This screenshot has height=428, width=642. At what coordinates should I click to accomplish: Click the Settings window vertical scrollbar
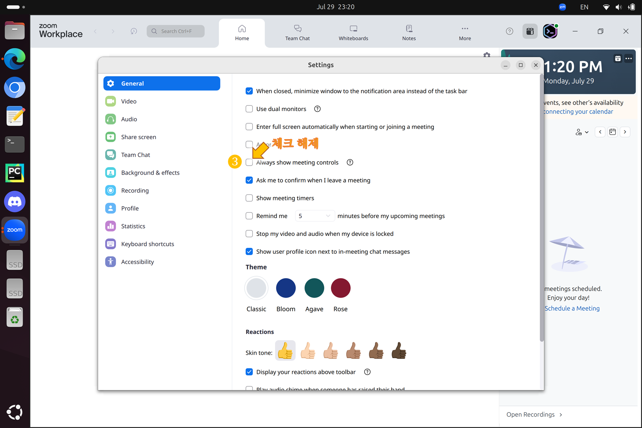coord(542,208)
